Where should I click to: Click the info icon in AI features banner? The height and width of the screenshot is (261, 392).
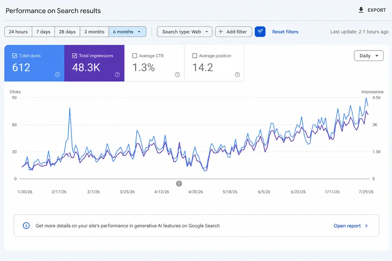tap(26, 225)
